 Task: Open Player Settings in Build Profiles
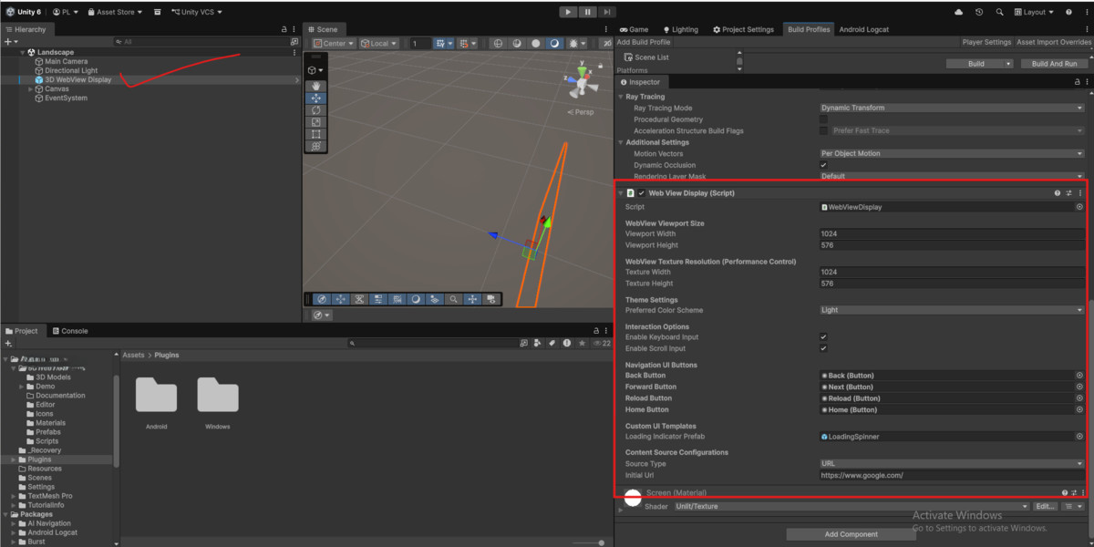(986, 42)
